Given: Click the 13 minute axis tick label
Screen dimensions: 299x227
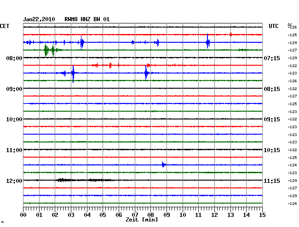Looking at the screenshot, I should pyautogui.click(x=230, y=215).
